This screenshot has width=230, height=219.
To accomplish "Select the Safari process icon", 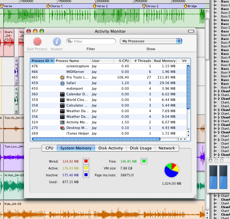I will pos(62,83).
